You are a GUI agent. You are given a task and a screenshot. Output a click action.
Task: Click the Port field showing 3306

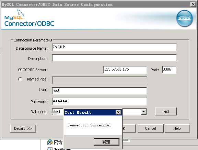(x=169, y=70)
